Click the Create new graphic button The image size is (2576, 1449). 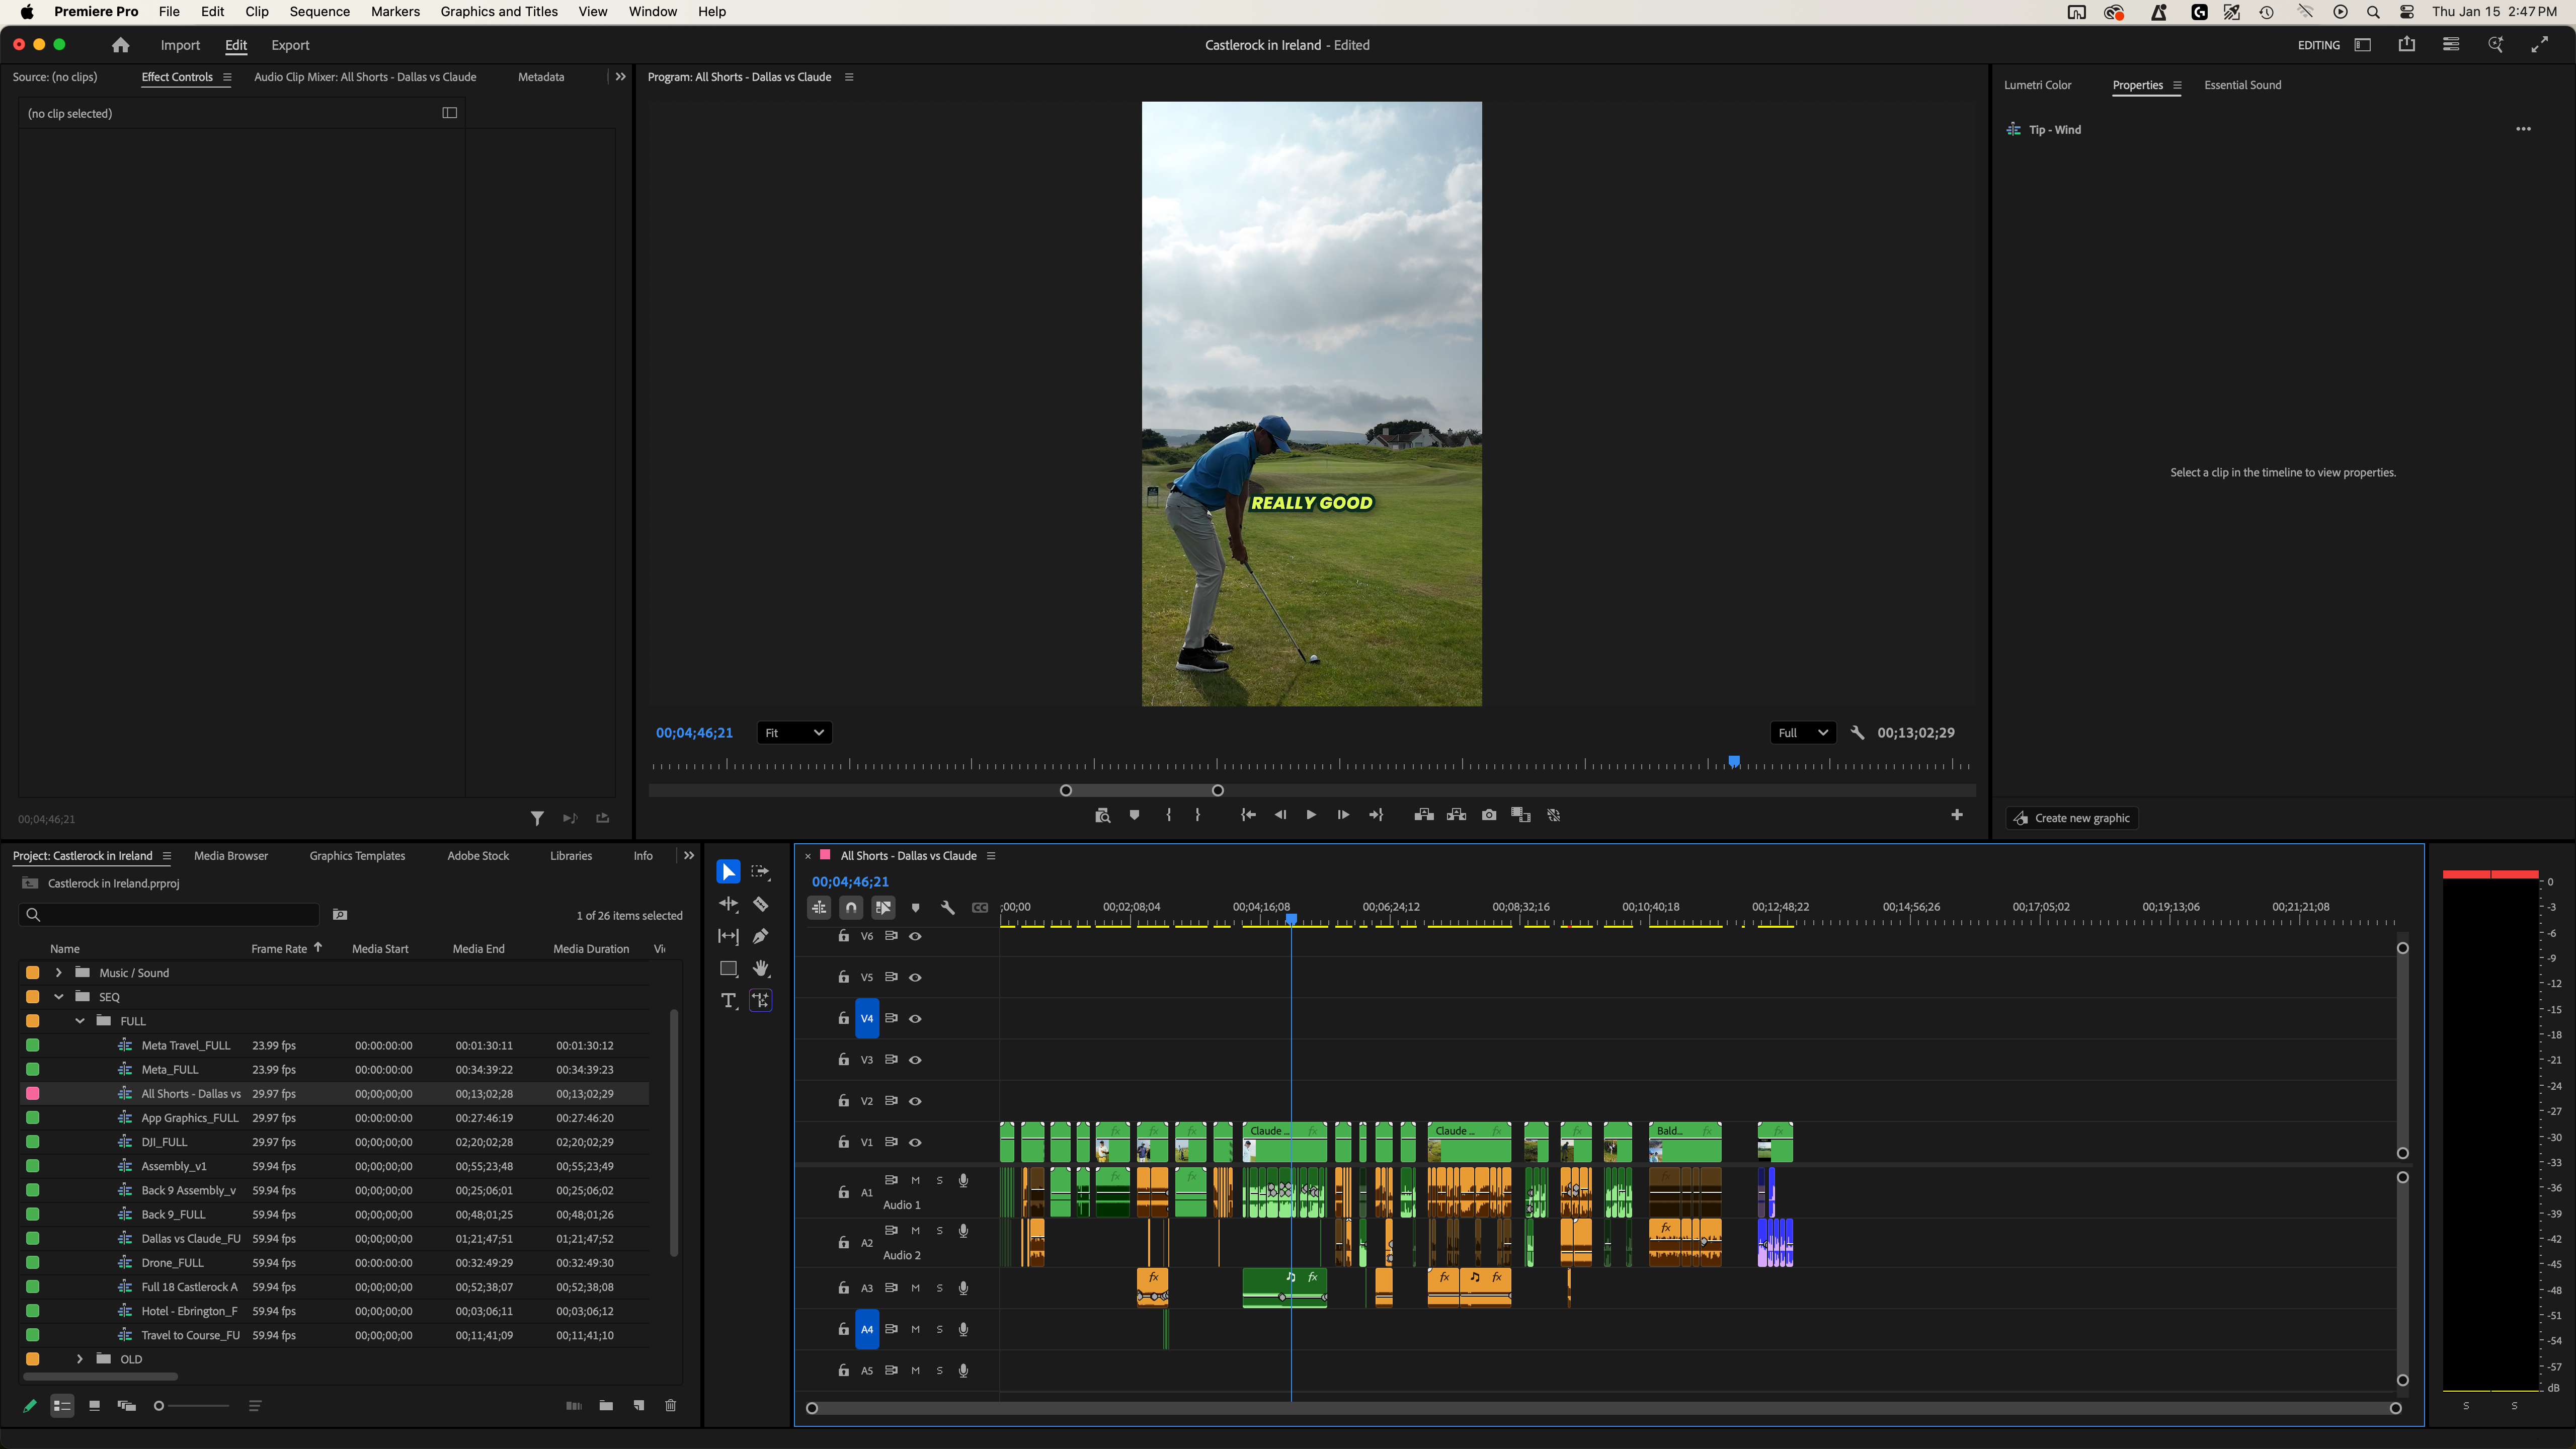point(2072,818)
